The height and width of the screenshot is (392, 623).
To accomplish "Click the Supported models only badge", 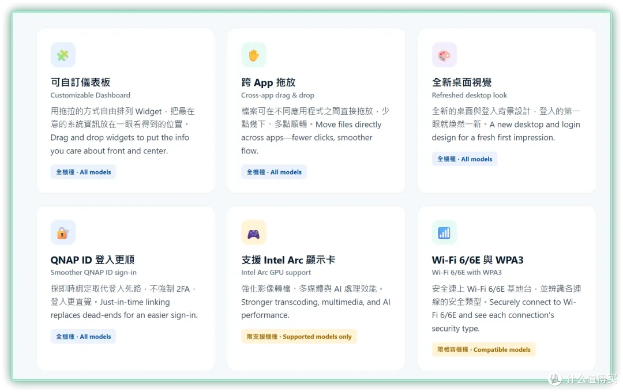I will 299,337.
